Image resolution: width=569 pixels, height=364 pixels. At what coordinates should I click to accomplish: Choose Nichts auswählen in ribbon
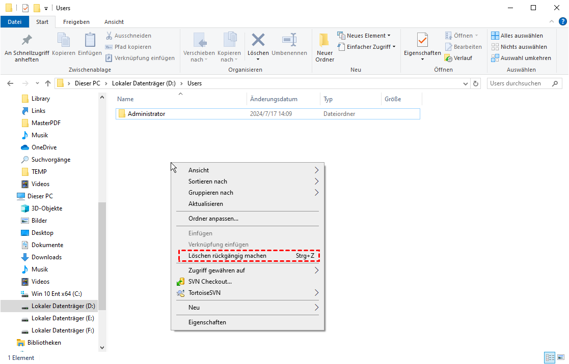(x=517, y=47)
